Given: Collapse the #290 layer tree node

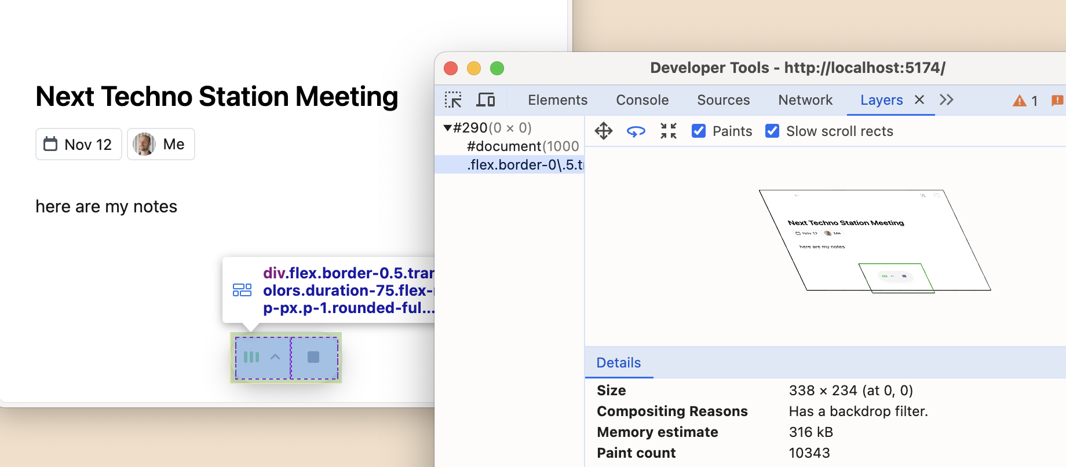Looking at the screenshot, I should (448, 128).
